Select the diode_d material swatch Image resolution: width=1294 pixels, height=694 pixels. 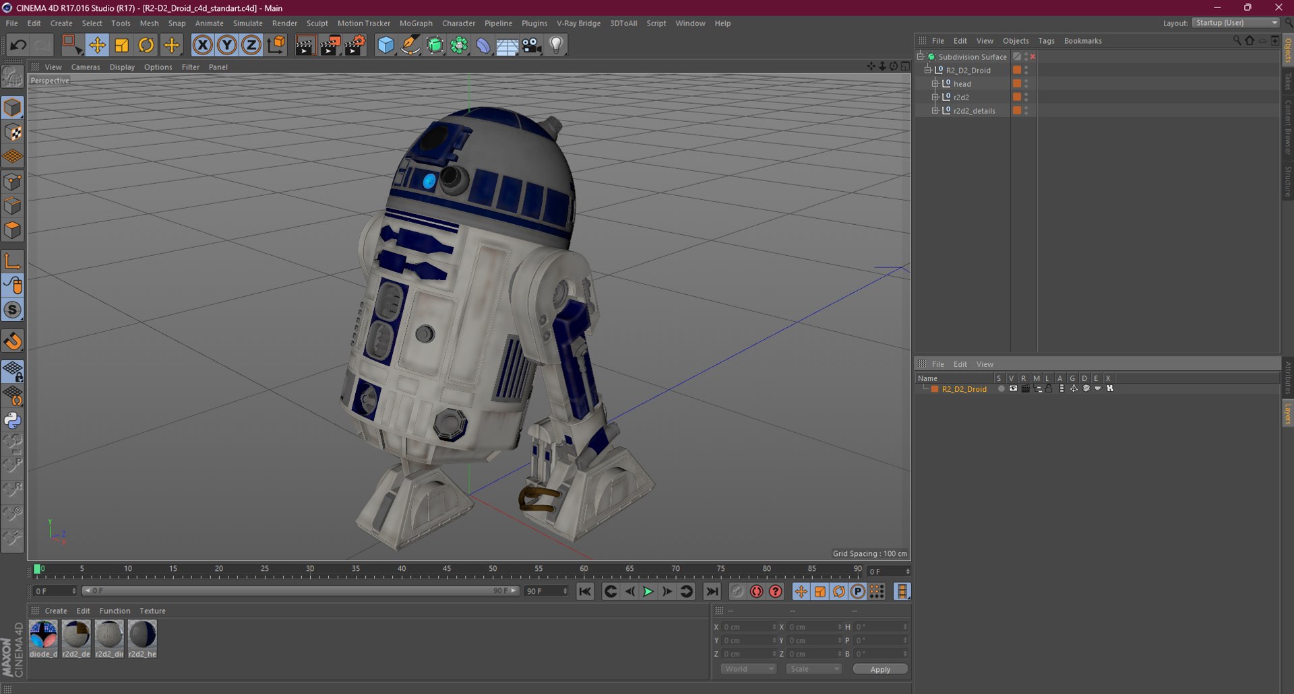click(43, 639)
